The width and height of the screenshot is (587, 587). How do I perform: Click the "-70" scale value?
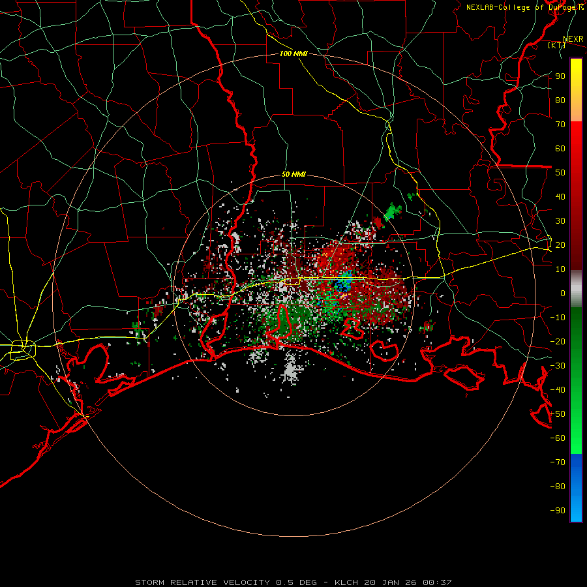(x=558, y=462)
